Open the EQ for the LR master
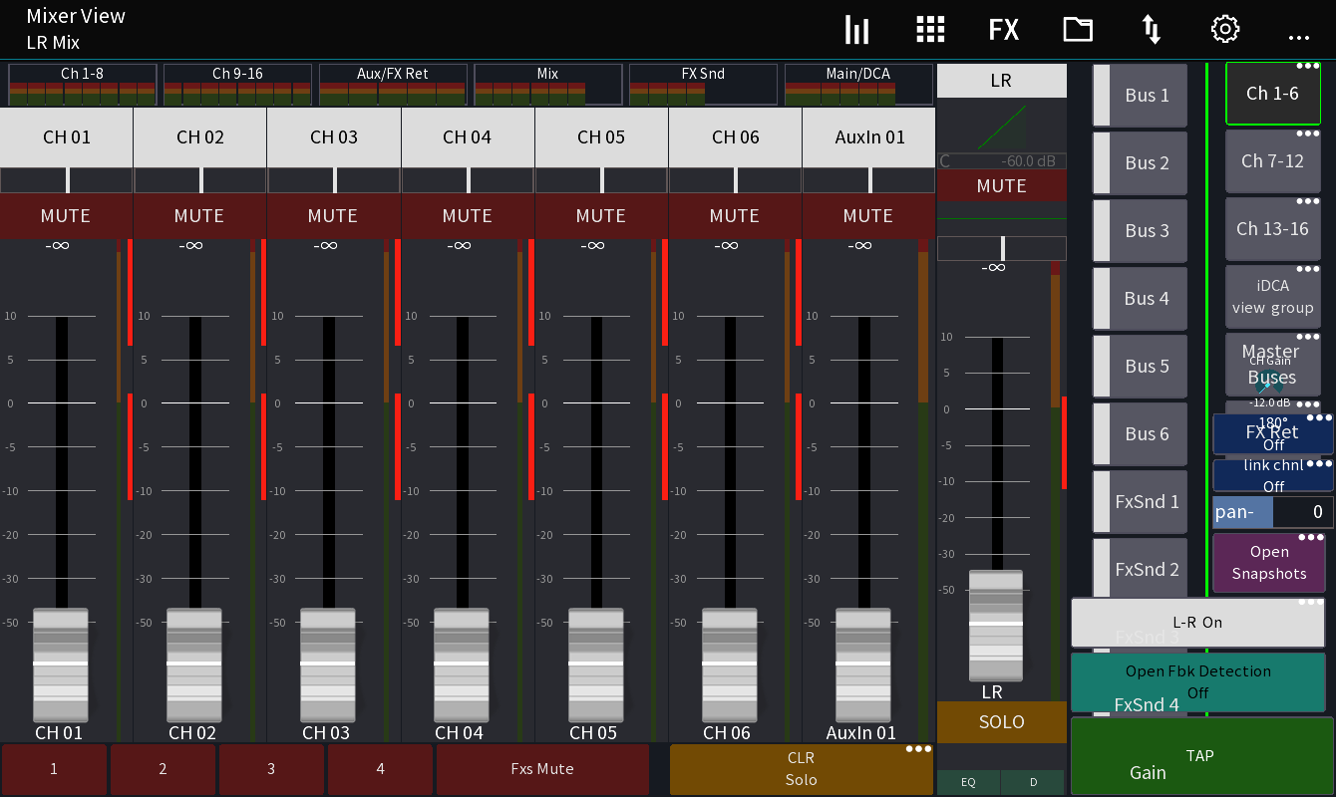This screenshot has width=1336, height=797. coord(966,782)
